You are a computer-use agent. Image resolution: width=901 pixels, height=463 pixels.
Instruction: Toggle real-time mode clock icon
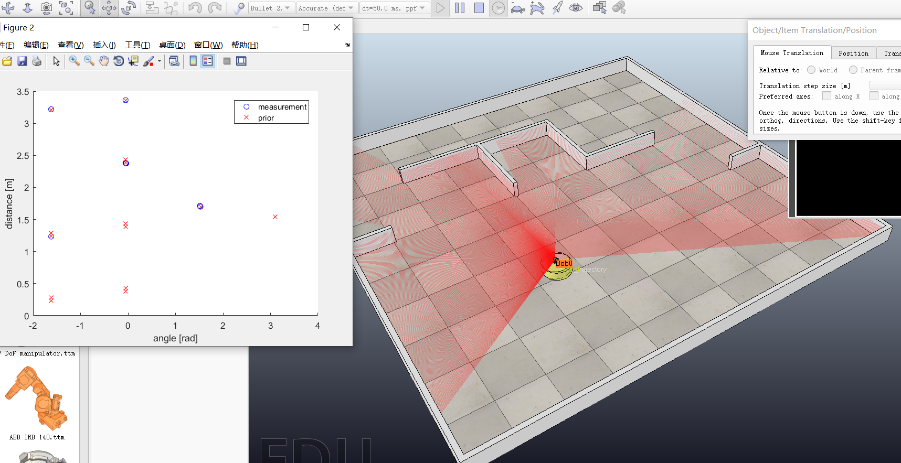(499, 8)
